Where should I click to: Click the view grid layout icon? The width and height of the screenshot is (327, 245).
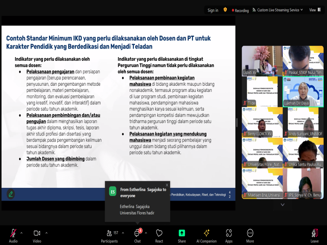tap(319, 9)
